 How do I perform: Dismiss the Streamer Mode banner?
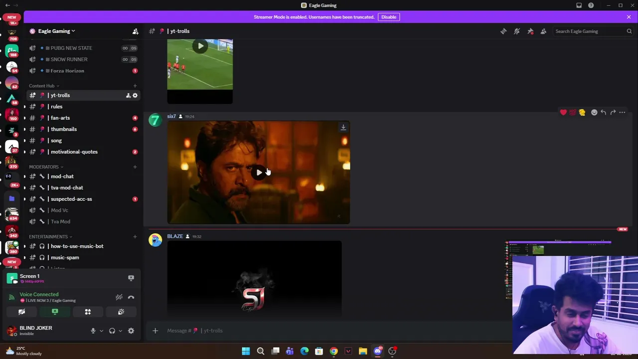coord(629,17)
